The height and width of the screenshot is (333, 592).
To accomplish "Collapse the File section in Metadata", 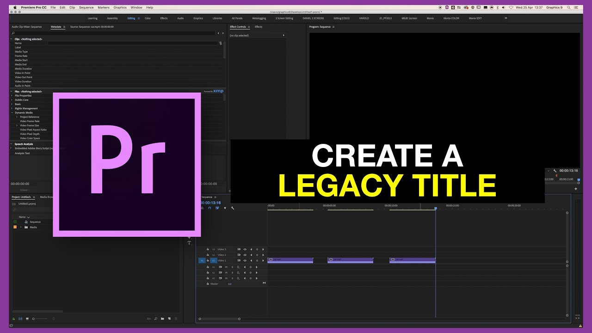I will pyautogui.click(x=12, y=92).
